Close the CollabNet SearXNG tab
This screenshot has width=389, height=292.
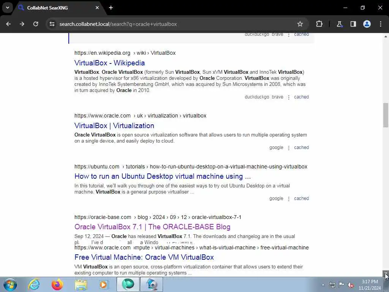click(x=97, y=8)
